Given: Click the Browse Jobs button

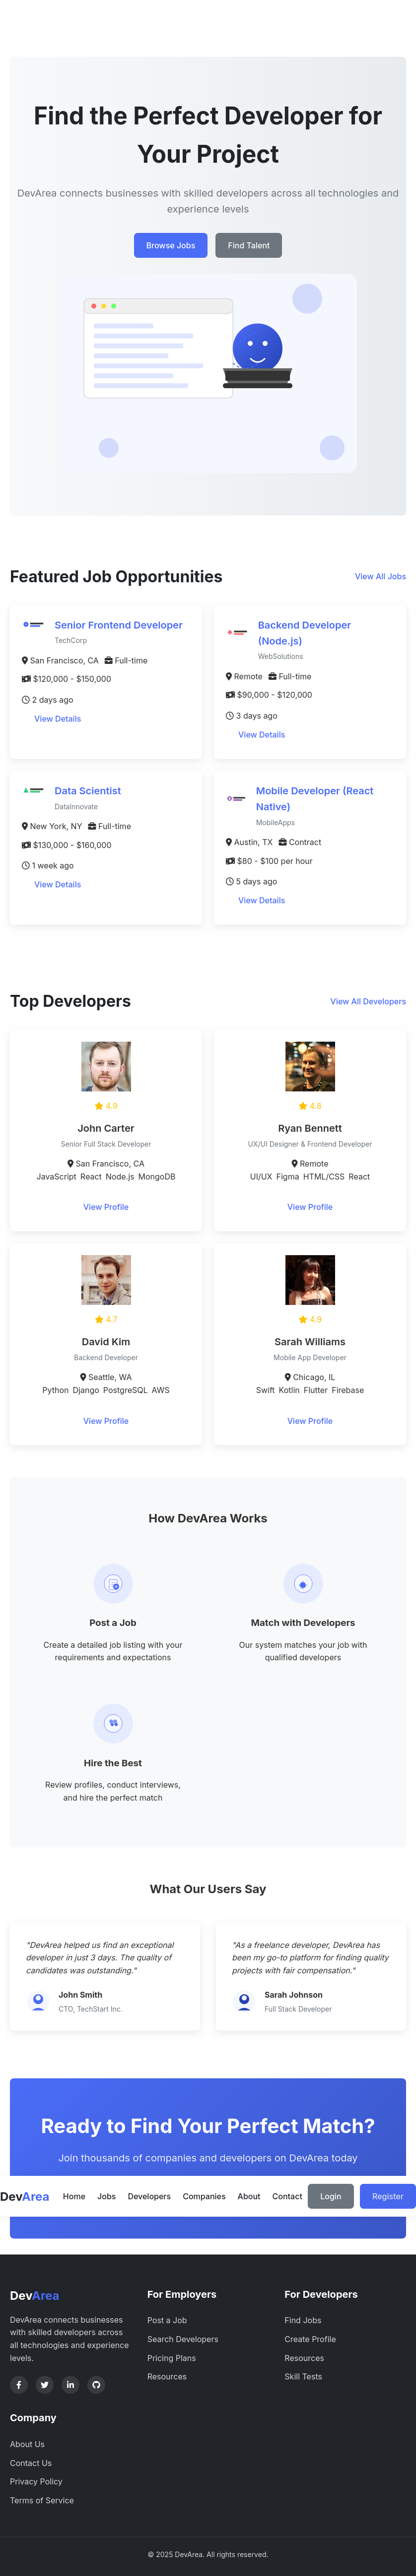Looking at the screenshot, I should 171,245.
